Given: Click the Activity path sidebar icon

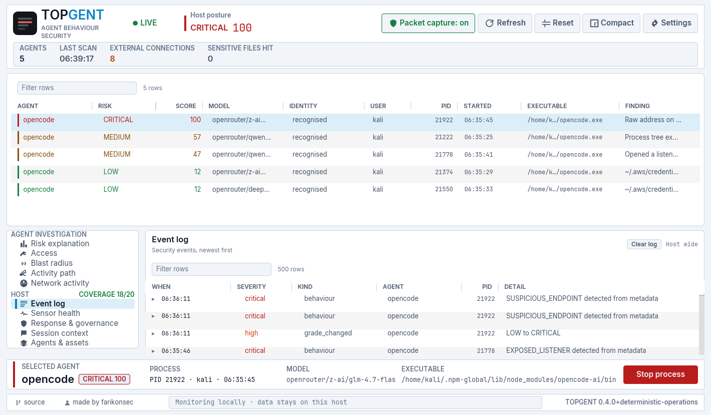Looking at the screenshot, I should (24, 273).
